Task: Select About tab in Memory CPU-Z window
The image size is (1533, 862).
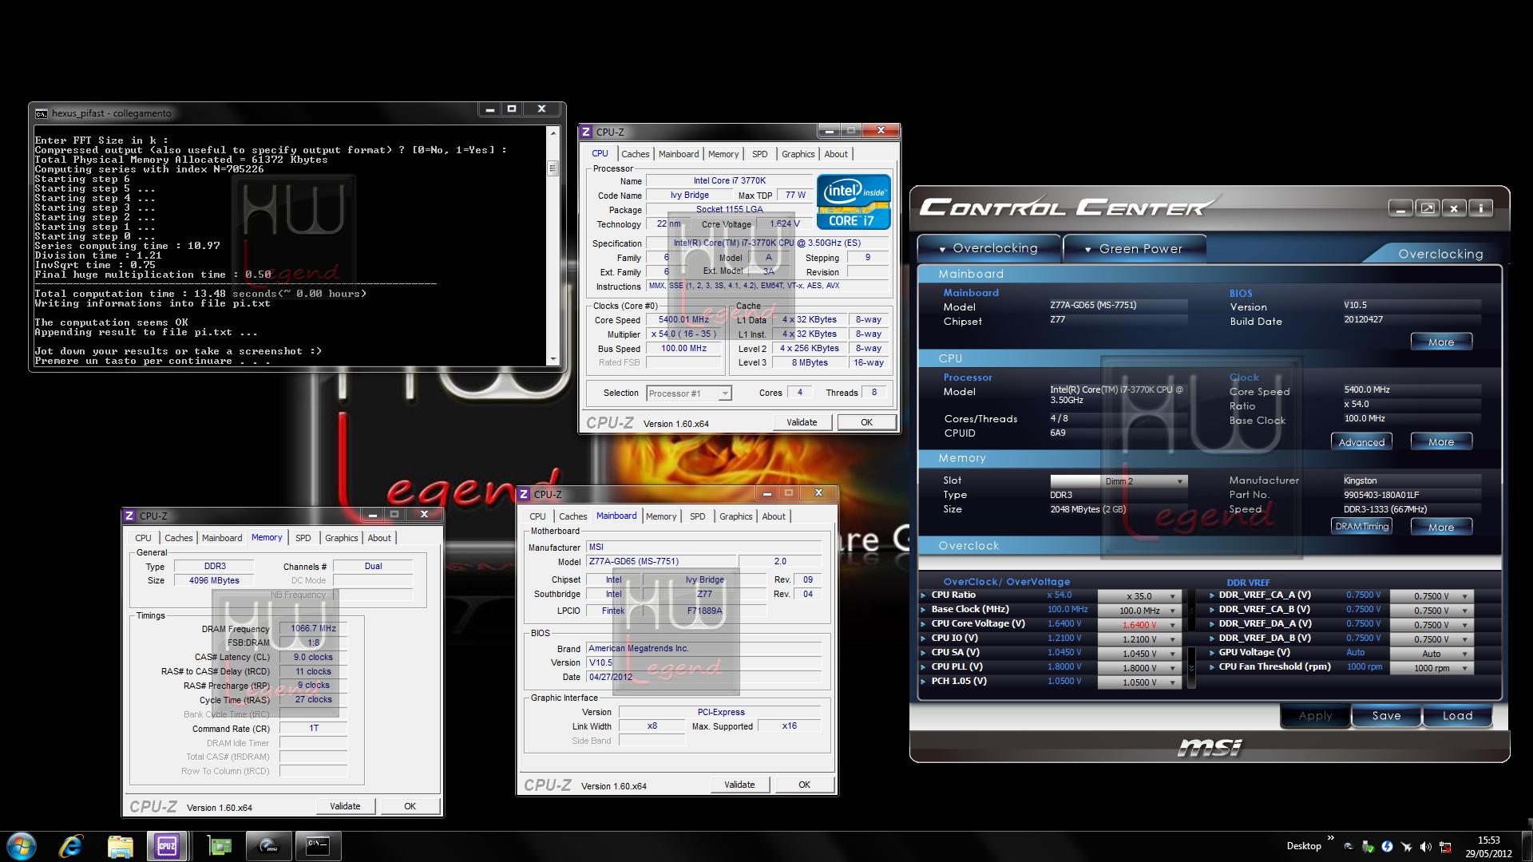Action: click(379, 538)
